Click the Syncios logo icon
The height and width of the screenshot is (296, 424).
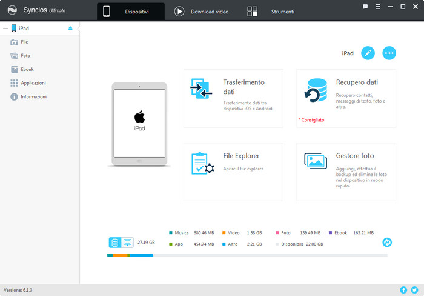pyautogui.click(x=12, y=10)
